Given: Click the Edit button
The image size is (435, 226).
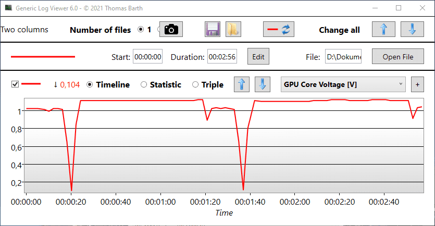Looking at the screenshot, I should [x=258, y=57].
